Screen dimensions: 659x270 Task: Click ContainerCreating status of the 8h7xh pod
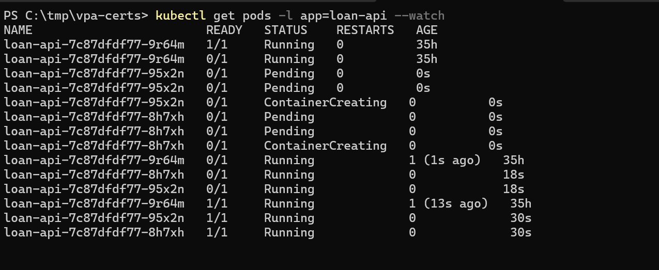pos(325,146)
